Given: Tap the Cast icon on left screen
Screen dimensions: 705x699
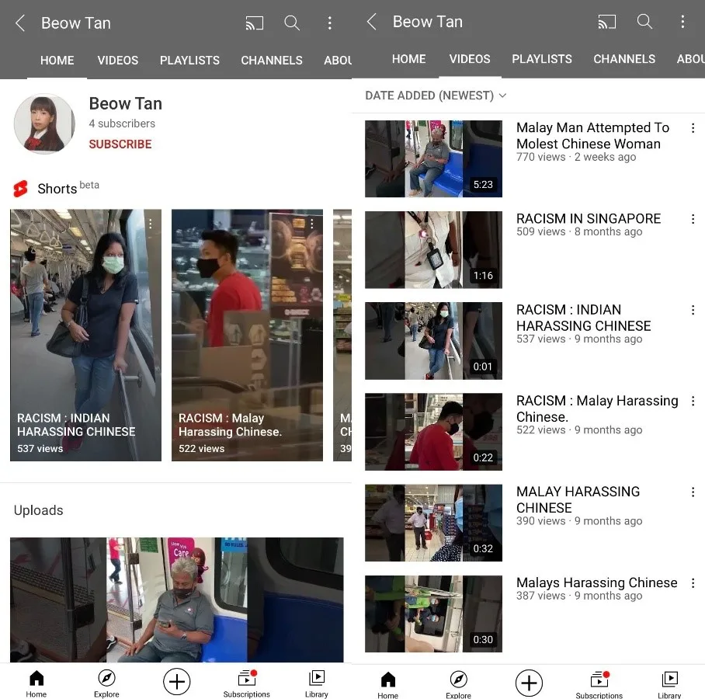Looking at the screenshot, I should pos(254,23).
